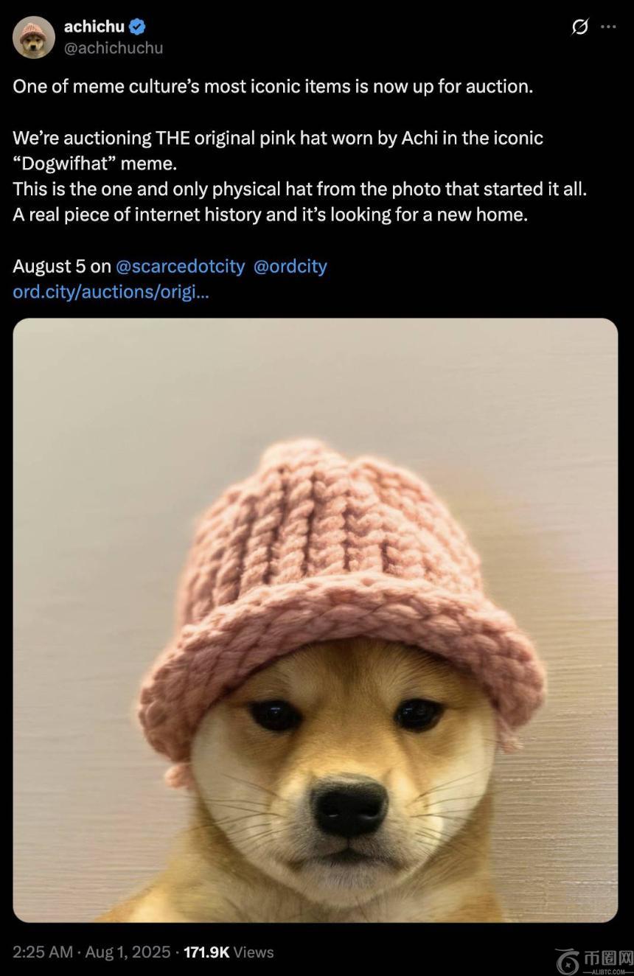
Task: Open the @achichuchu handle link
Action: 114,48
